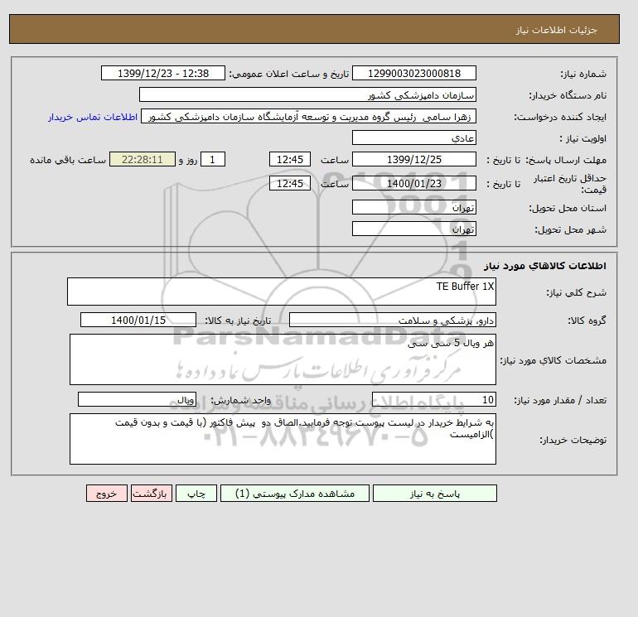Click the specifications box هر ویال 5 سی سی

click(283, 359)
